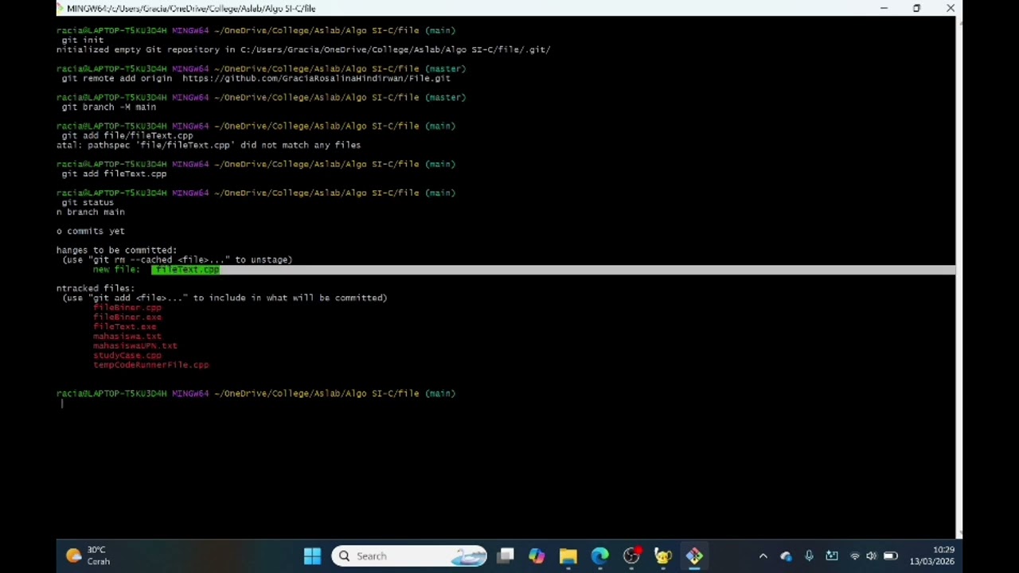Click the 'git branch -M main' command line
This screenshot has height=573, width=1019.
pyautogui.click(x=108, y=107)
